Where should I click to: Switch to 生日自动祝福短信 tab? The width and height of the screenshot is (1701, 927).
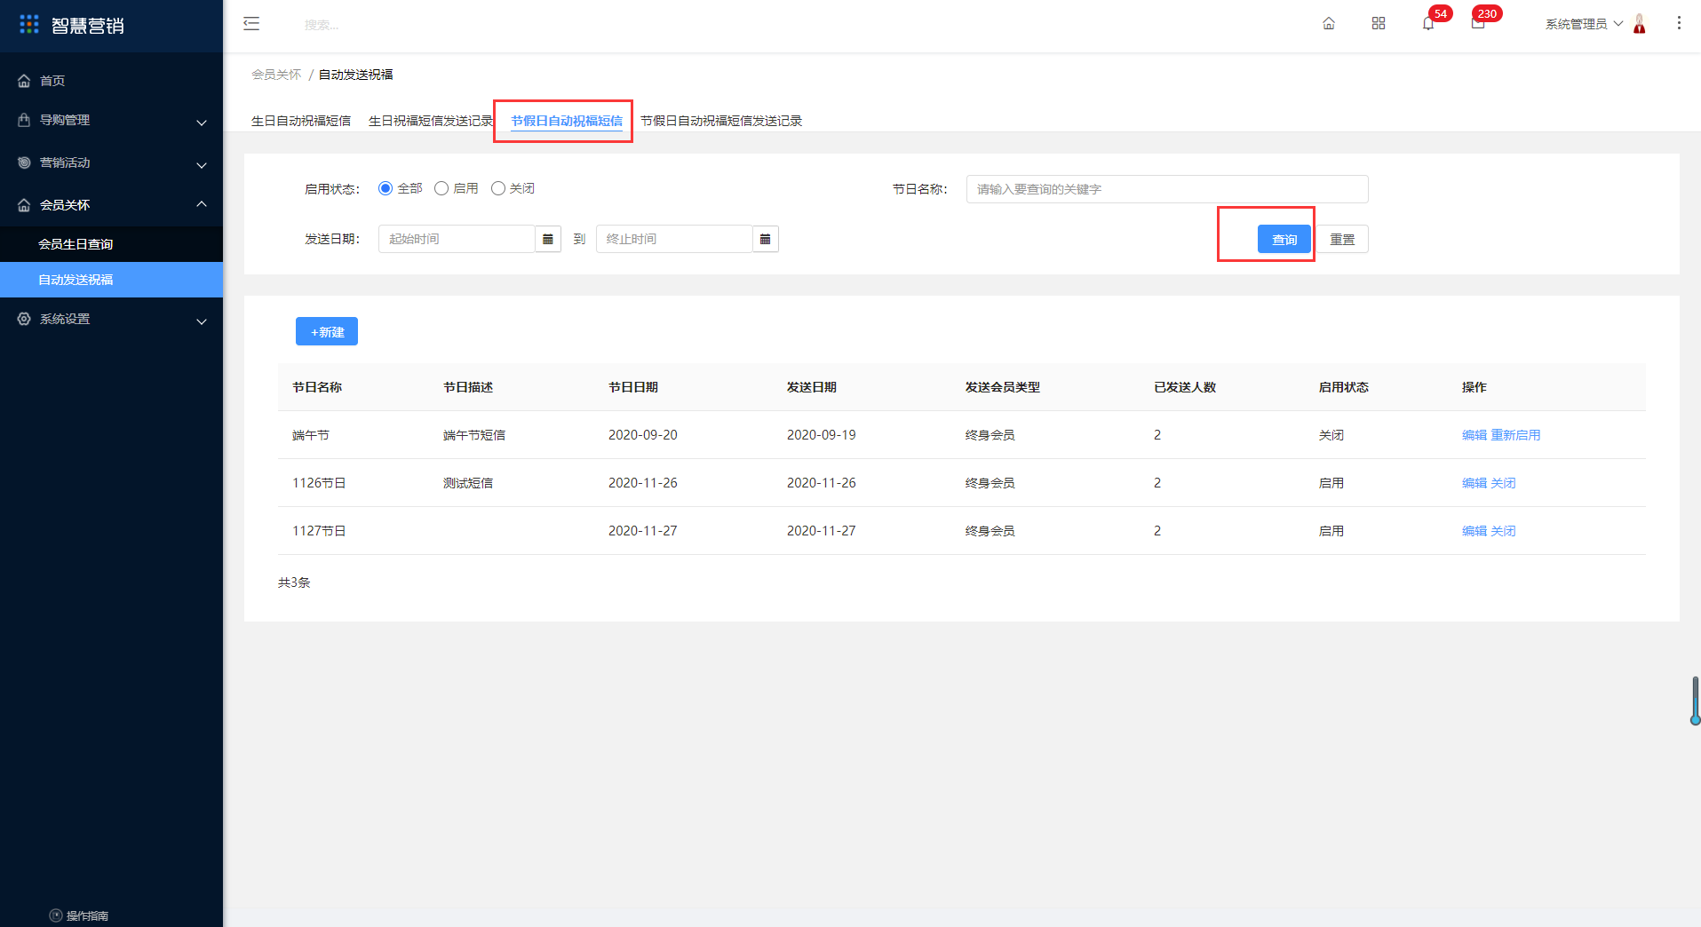pyautogui.click(x=301, y=121)
